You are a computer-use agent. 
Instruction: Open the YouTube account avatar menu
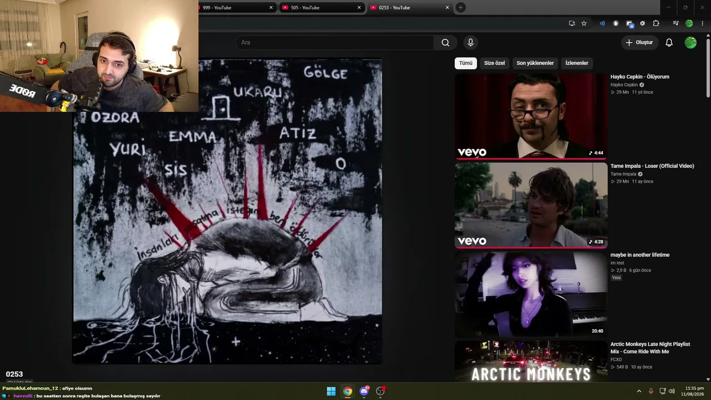[690, 43]
